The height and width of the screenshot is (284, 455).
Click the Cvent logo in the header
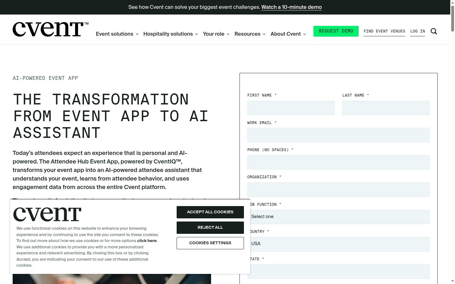point(51,29)
